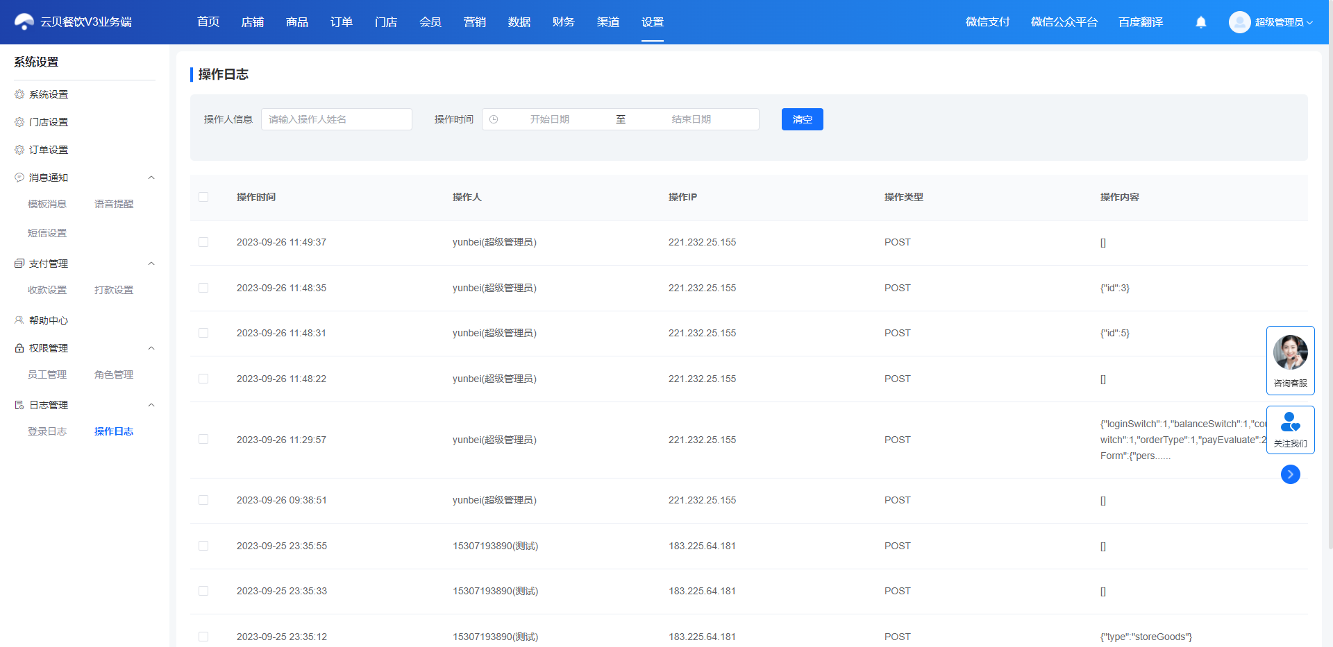Open the 登录日志 link
This screenshot has height=647, width=1333.
click(47, 431)
